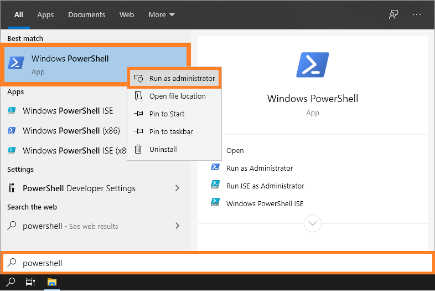Screen dimensions: 435x291
Task: Click the Task View taskbar icon
Action: tap(31, 282)
